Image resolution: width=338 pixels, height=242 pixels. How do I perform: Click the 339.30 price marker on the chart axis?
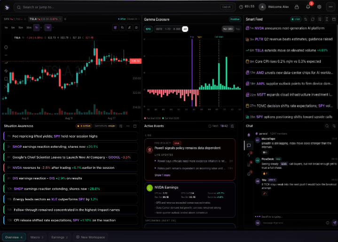pyautogui.click(x=135, y=61)
